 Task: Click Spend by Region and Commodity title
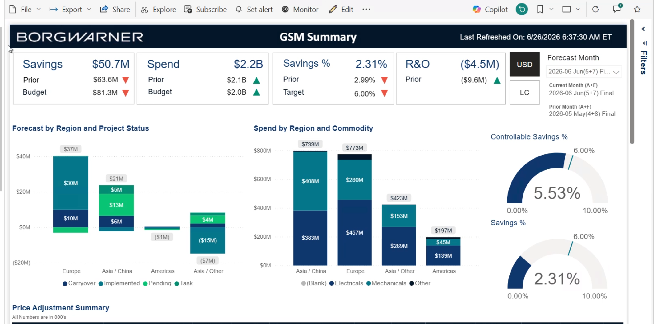(x=313, y=128)
